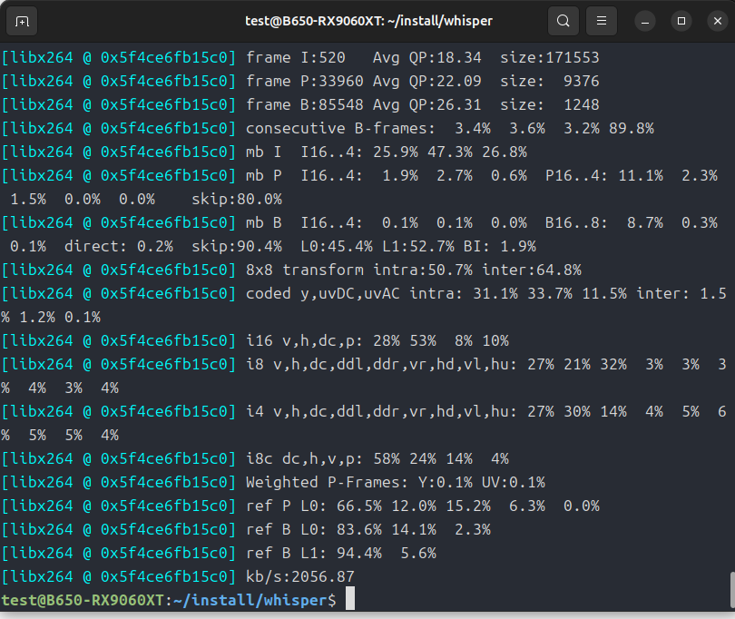
Task: Click the window title showing ~/install/whisper
Action: (367, 20)
